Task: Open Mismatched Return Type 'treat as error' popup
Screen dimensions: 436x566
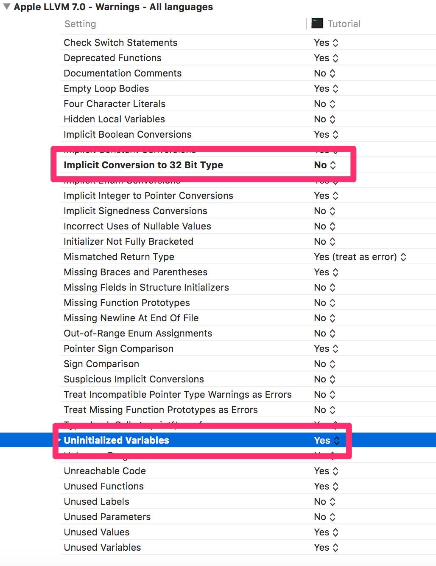Action: click(360, 257)
